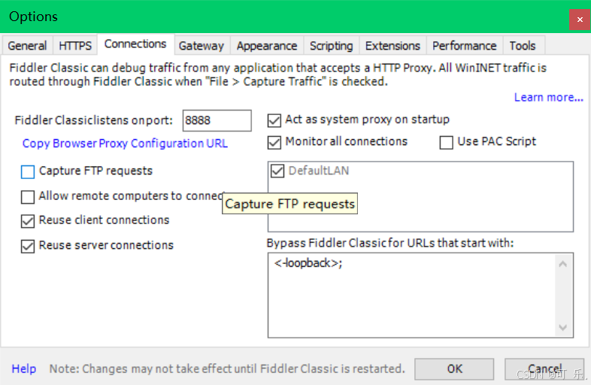Image resolution: width=591 pixels, height=385 pixels.
Task: Go to the Extensions tab
Action: pyautogui.click(x=392, y=46)
